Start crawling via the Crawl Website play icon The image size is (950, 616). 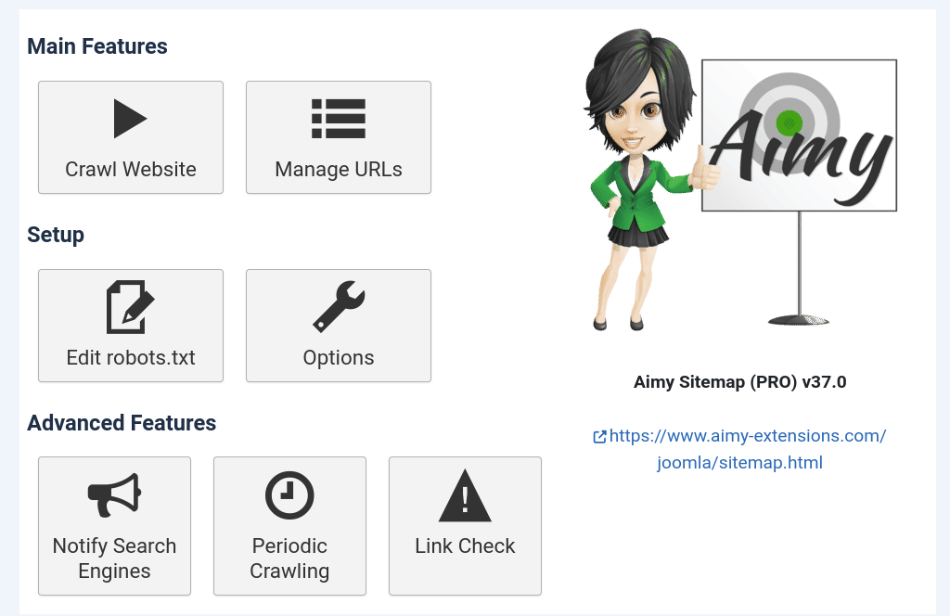[130, 119]
